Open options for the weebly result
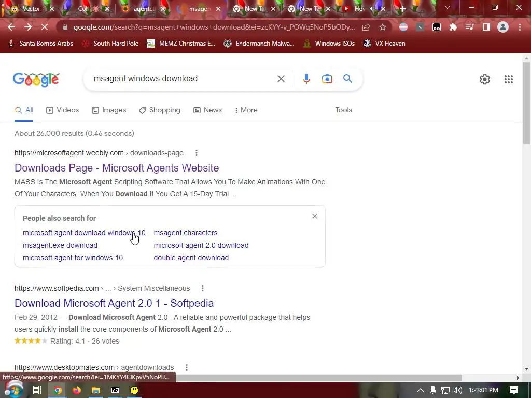 point(197,153)
